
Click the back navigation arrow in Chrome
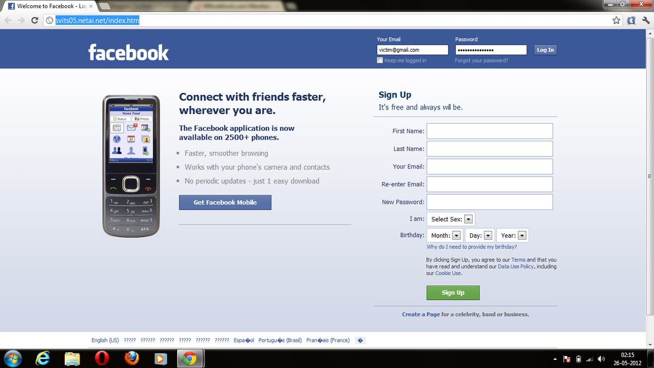8,20
